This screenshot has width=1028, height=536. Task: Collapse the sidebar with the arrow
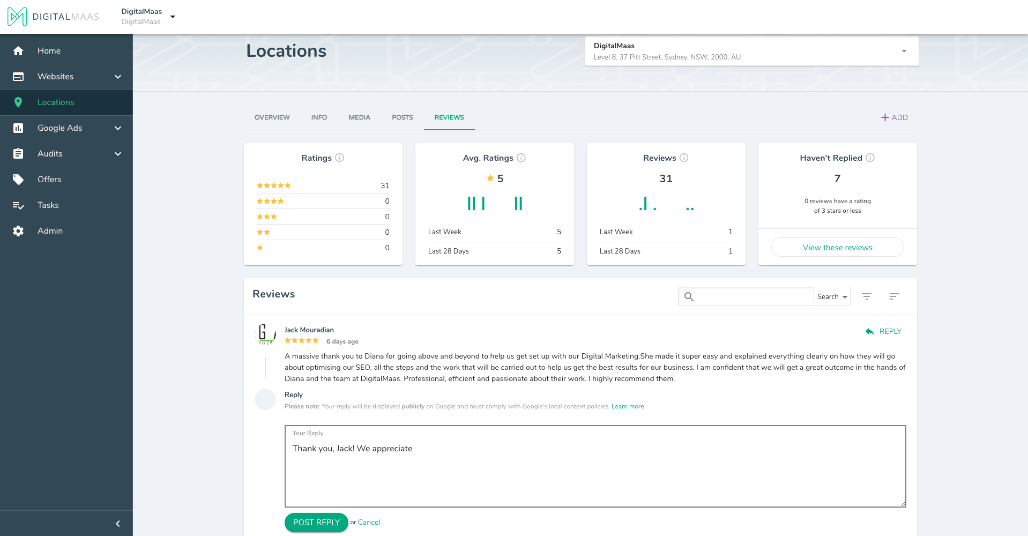(x=118, y=524)
